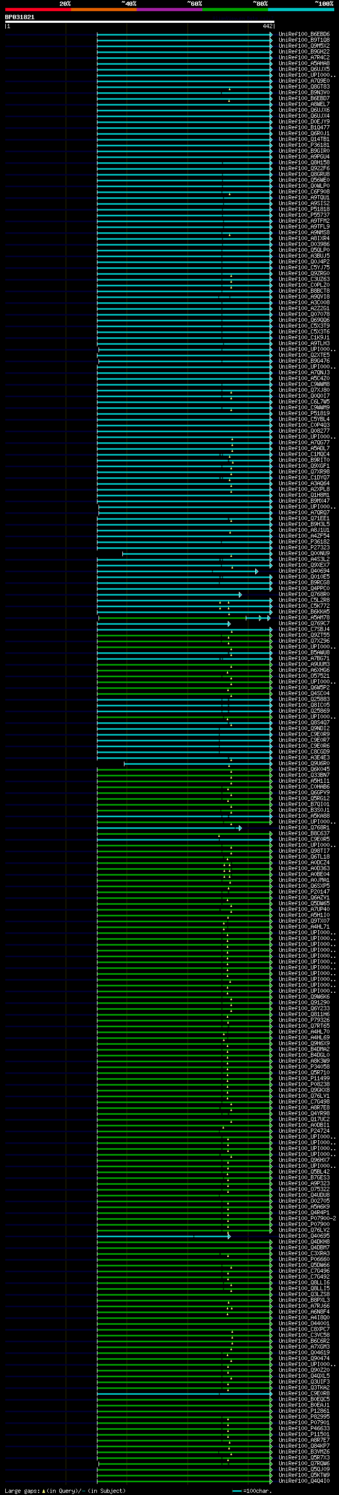Image resolution: width=339 pixels, height=1495 pixels.
Task: Open hit UniRef100_A7R4C2
Action: (304, 57)
